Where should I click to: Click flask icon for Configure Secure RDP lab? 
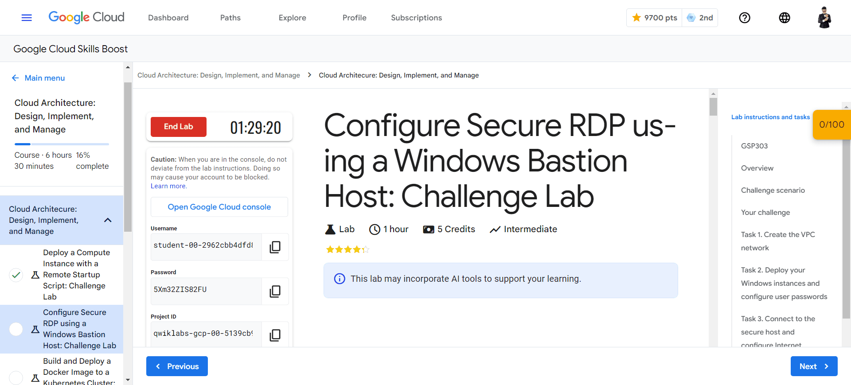click(x=35, y=329)
